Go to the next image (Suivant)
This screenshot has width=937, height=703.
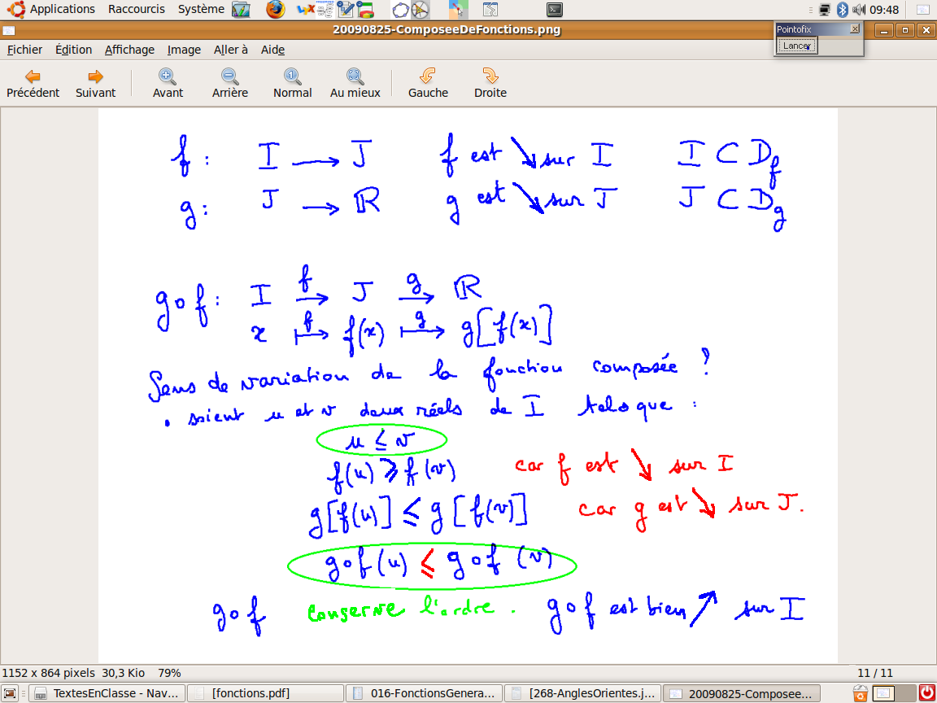[95, 83]
